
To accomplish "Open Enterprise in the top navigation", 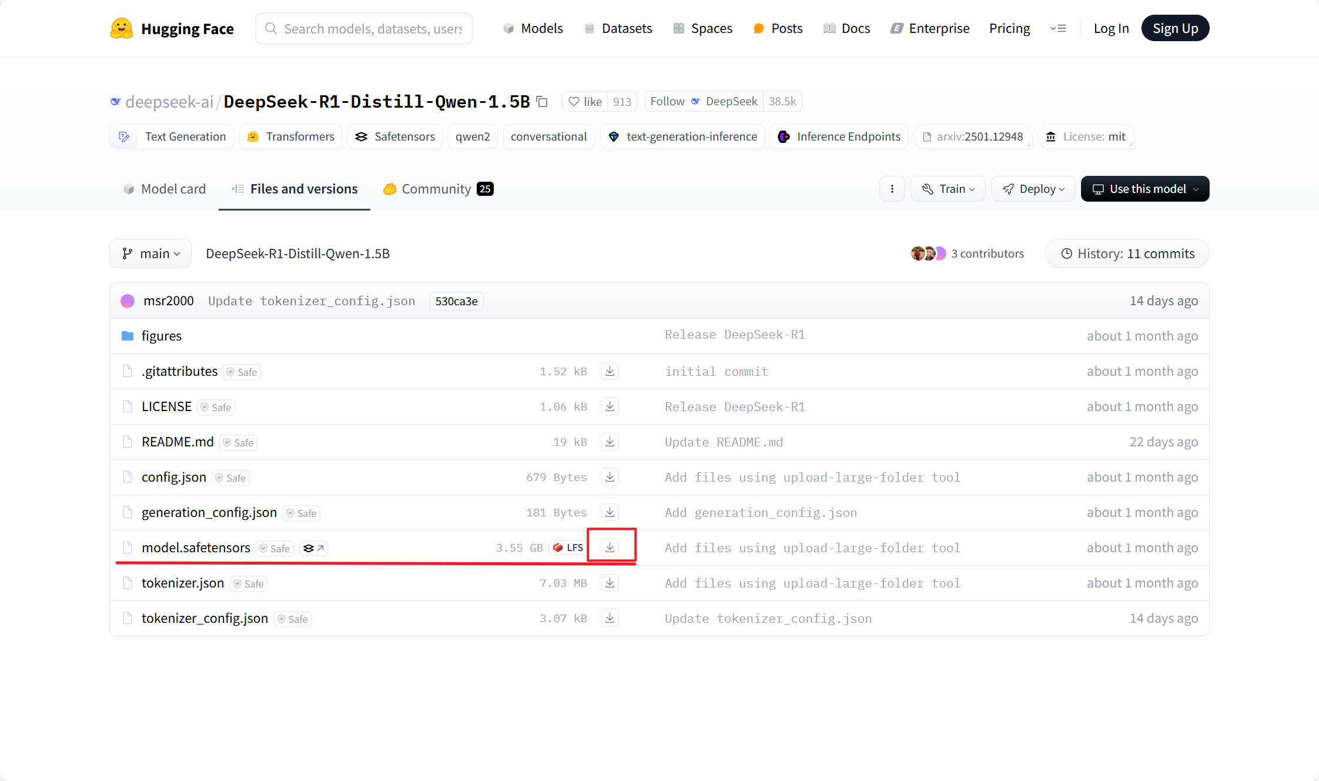I will point(930,28).
